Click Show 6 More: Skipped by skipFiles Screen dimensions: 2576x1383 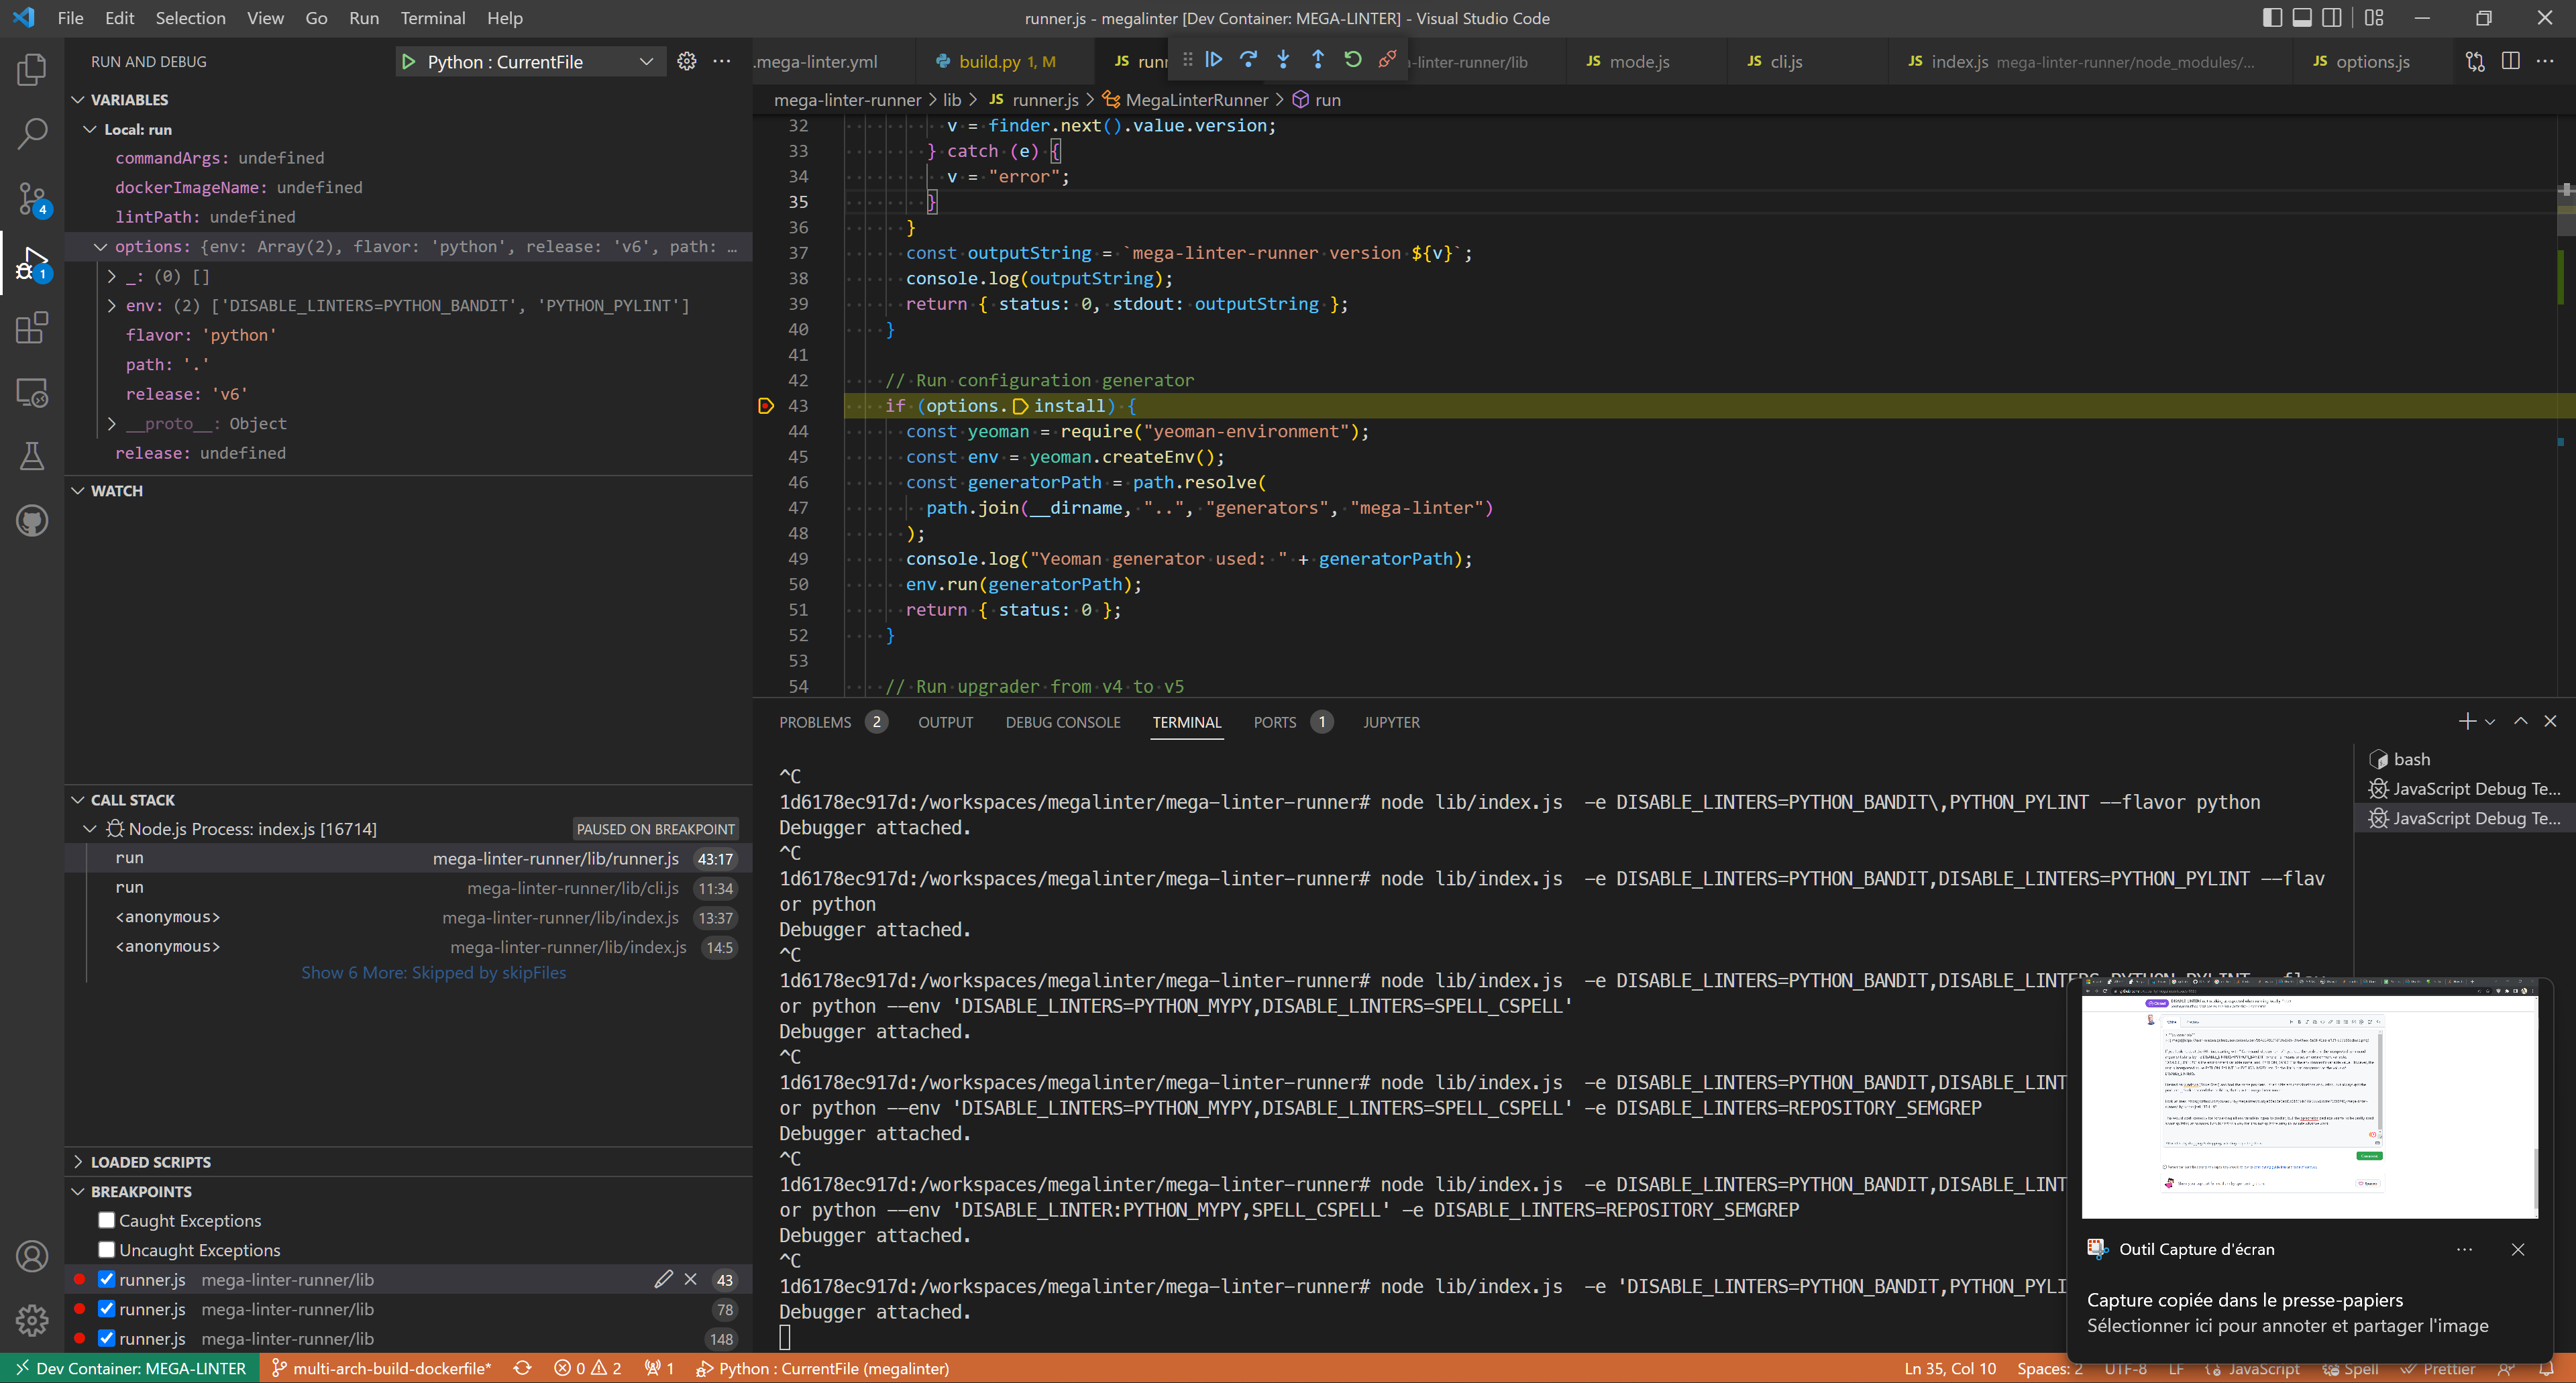pyautogui.click(x=433, y=972)
